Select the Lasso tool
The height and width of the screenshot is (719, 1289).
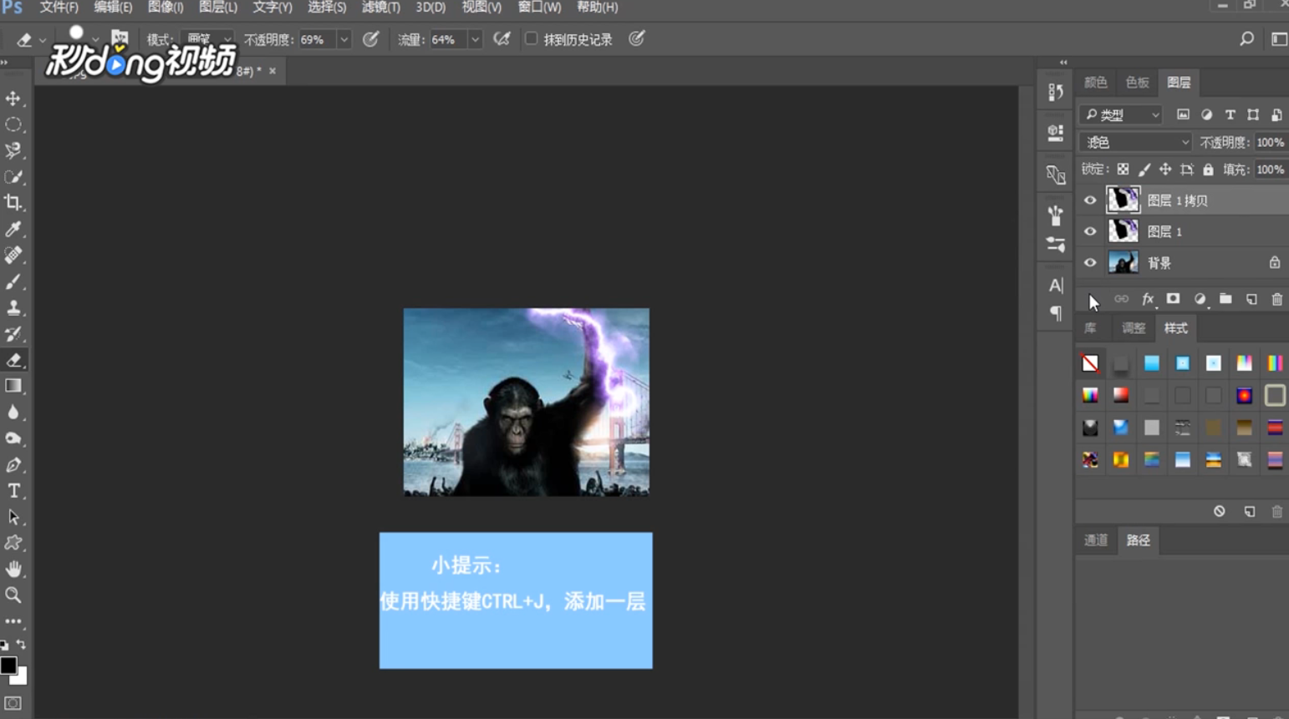click(x=13, y=150)
